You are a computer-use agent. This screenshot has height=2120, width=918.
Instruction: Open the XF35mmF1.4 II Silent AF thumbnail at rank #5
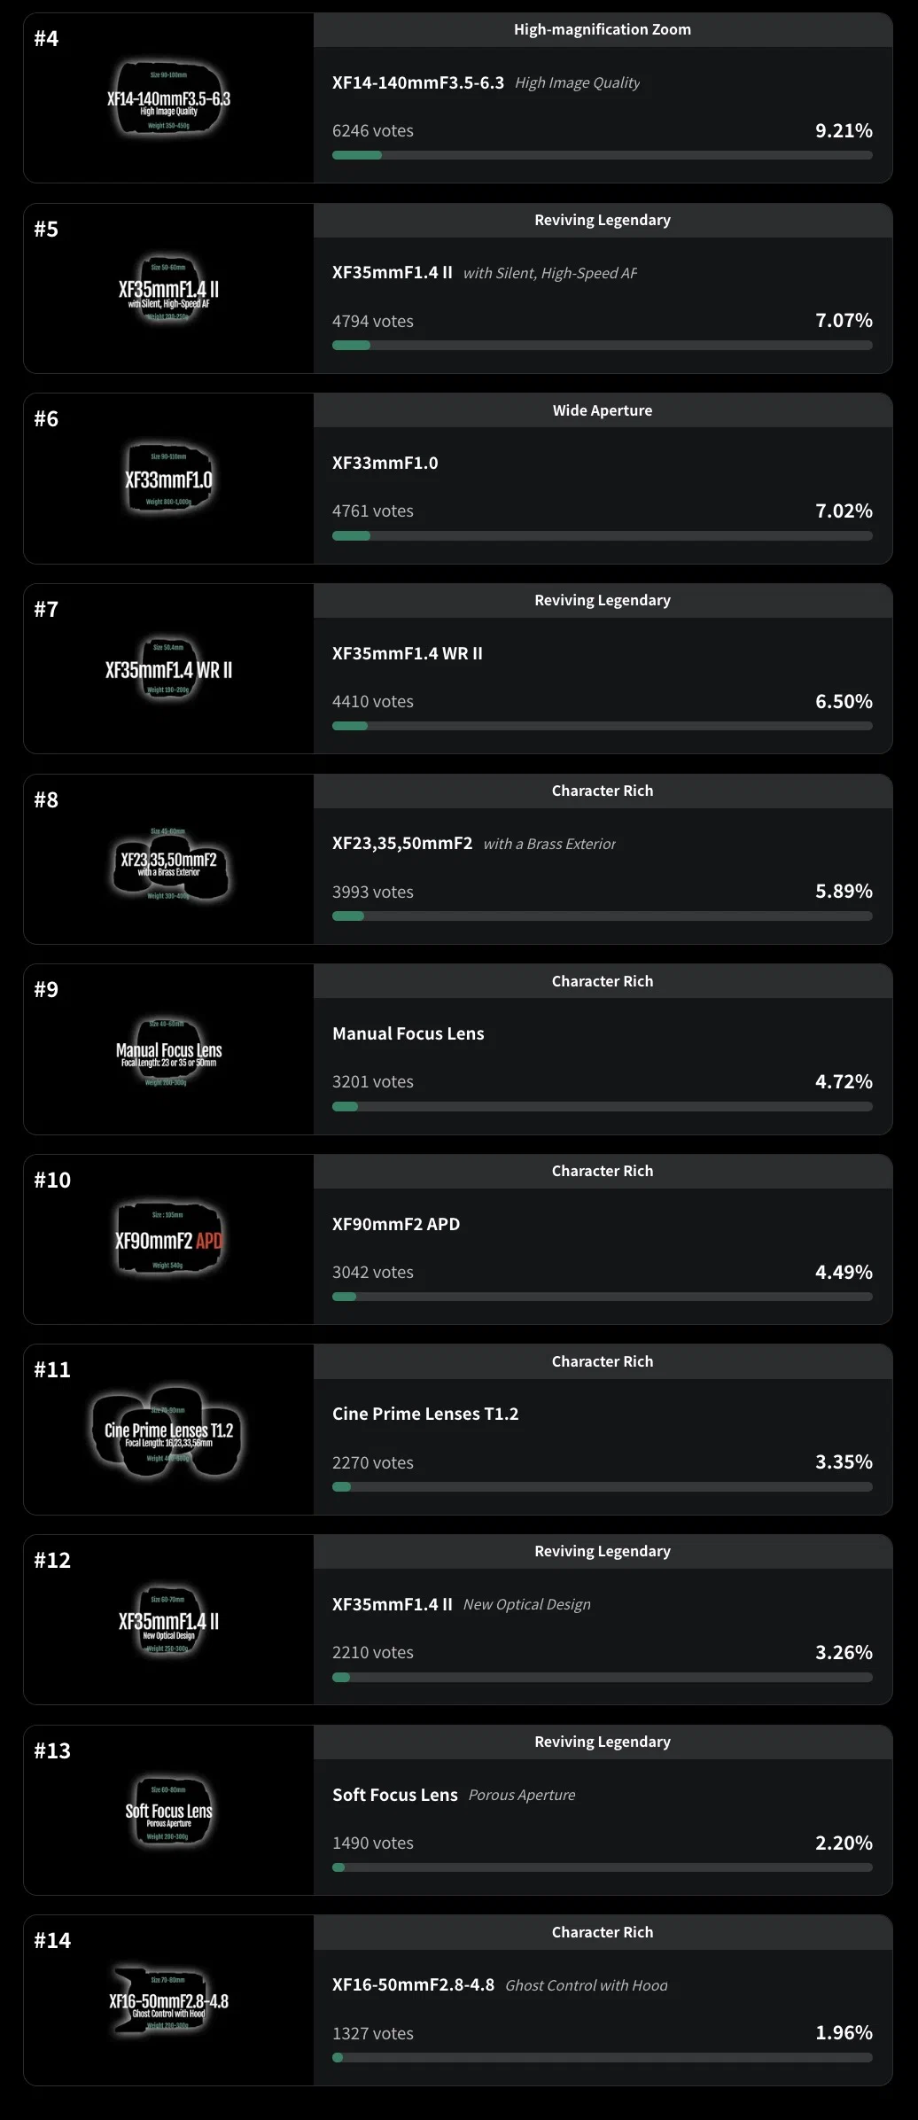tap(168, 289)
